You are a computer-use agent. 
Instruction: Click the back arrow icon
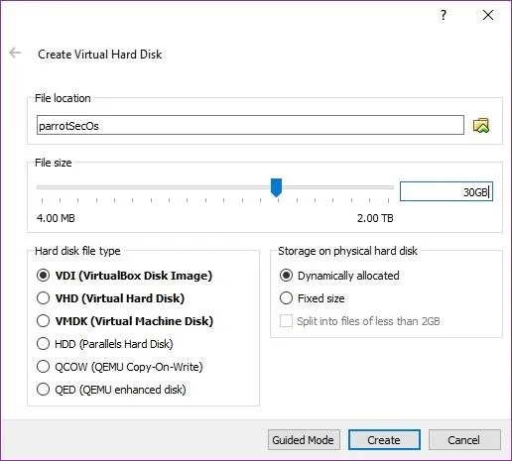pos(15,53)
